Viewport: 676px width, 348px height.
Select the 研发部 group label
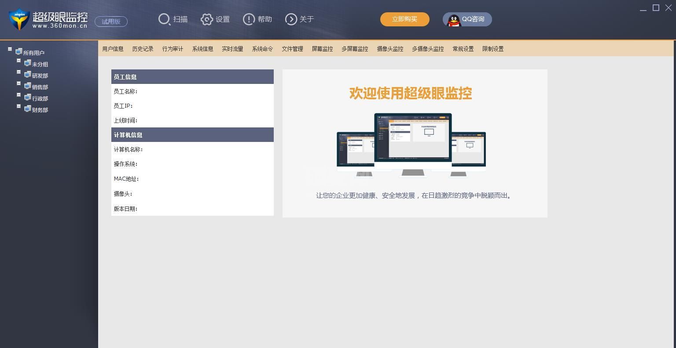pos(40,76)
